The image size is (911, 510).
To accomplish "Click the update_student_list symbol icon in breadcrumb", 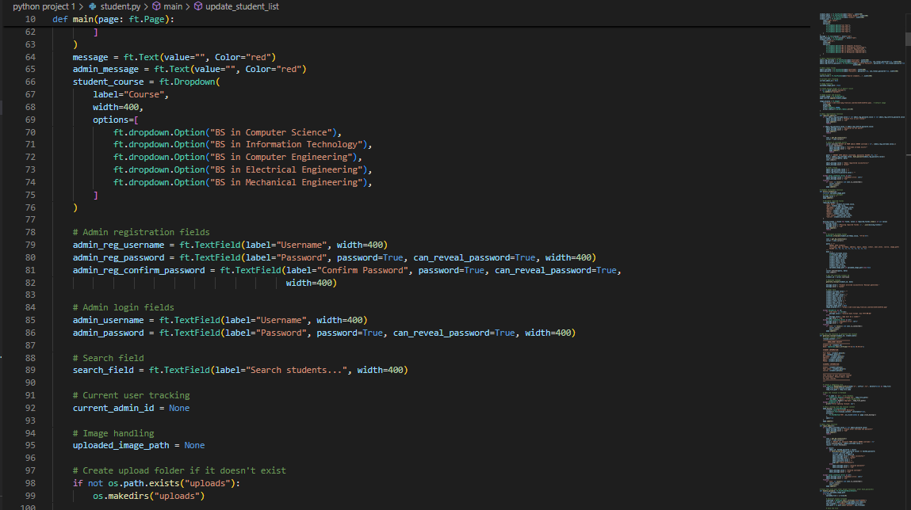I will pos(198,6).
